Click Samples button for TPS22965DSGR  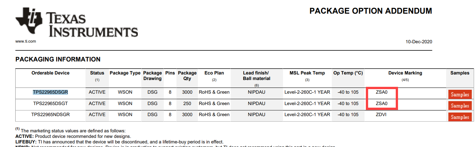(460, 94)
